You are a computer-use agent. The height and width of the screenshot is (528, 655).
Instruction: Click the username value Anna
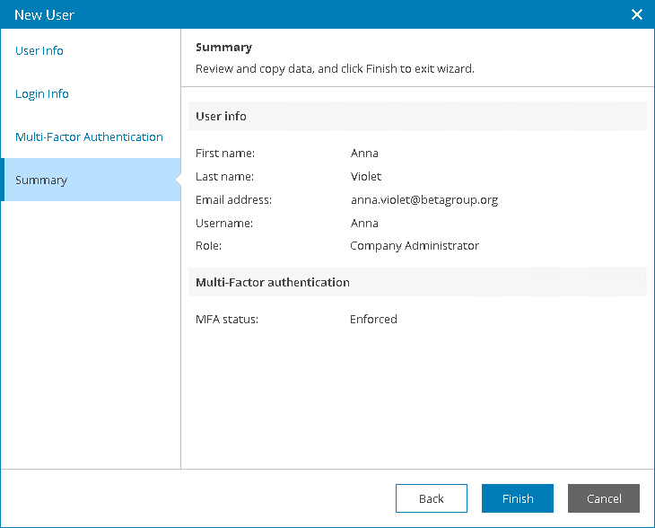click(x=364, y=223)
